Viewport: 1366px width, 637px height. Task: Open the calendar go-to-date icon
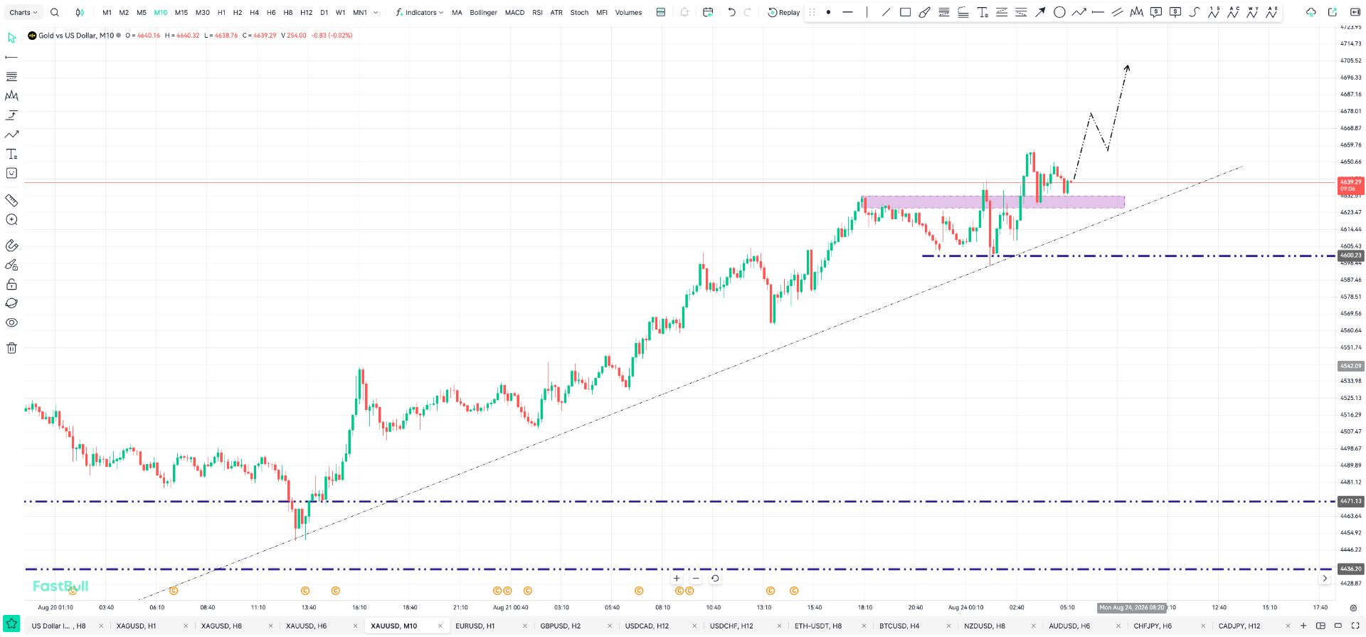coord(708,12)
